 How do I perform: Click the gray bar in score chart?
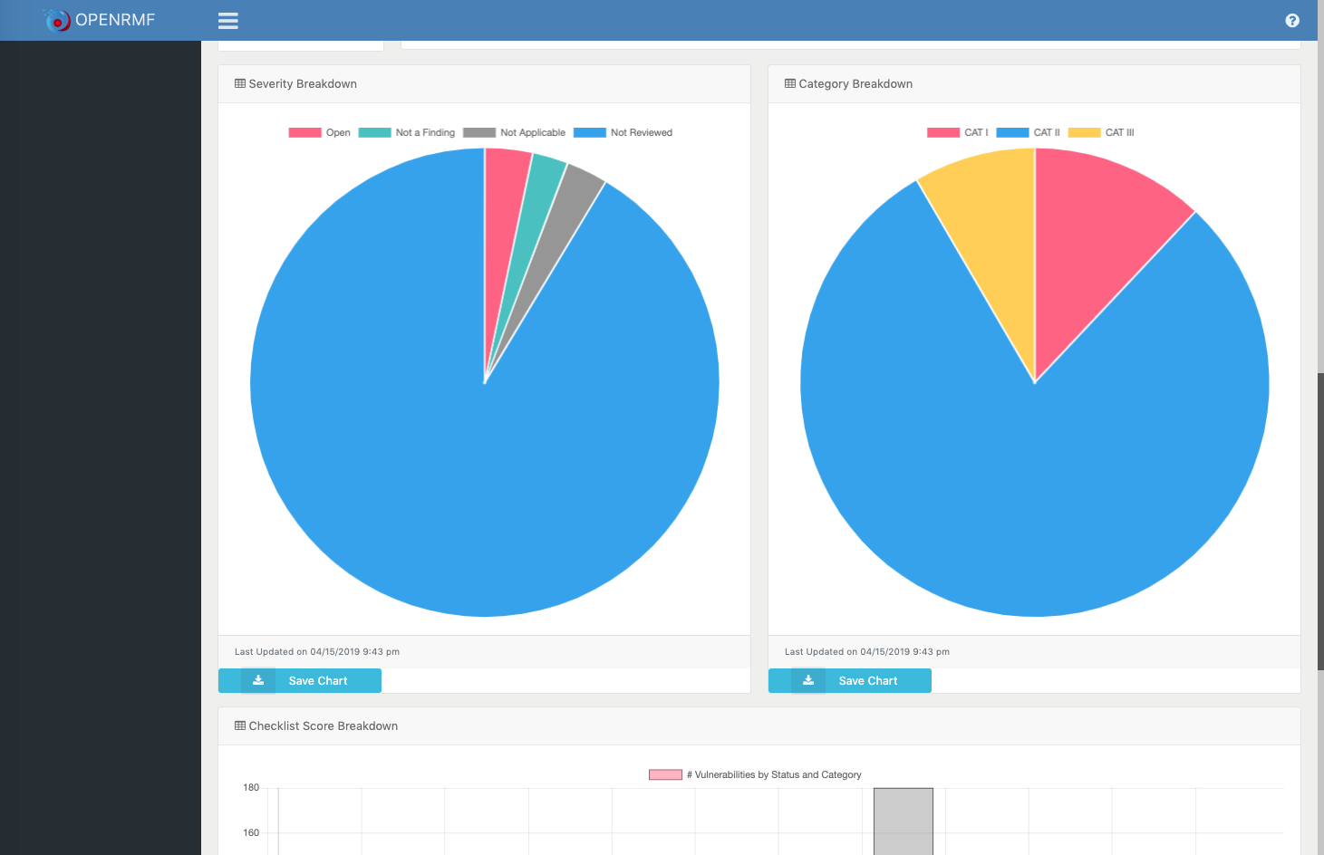point(903,821)
